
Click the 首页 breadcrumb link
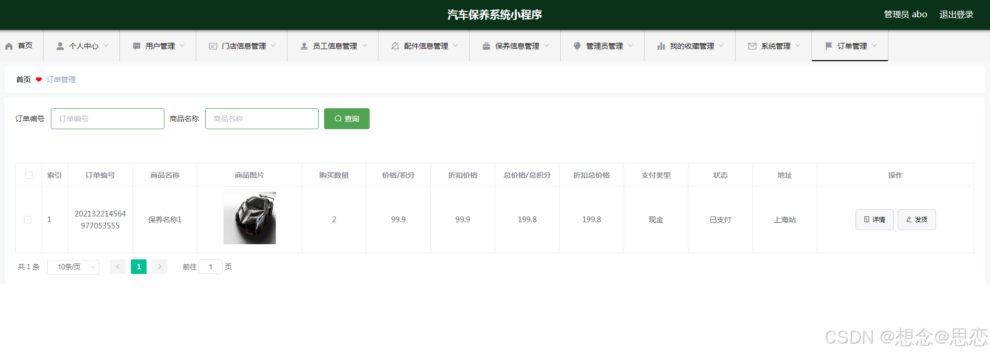pyautogui.click(x=24, y=79)
